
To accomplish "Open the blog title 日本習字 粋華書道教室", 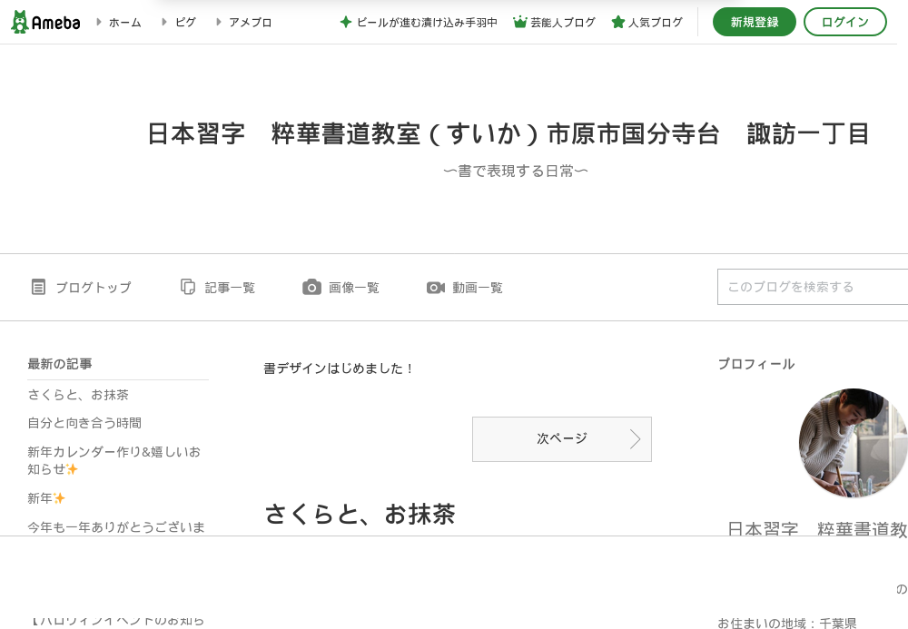I will click(508, 133).
